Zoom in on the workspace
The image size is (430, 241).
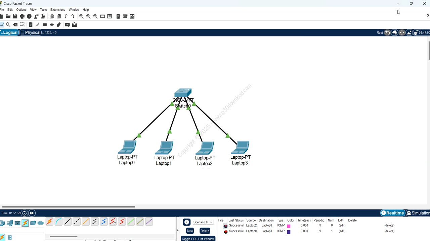pos(81,16)
